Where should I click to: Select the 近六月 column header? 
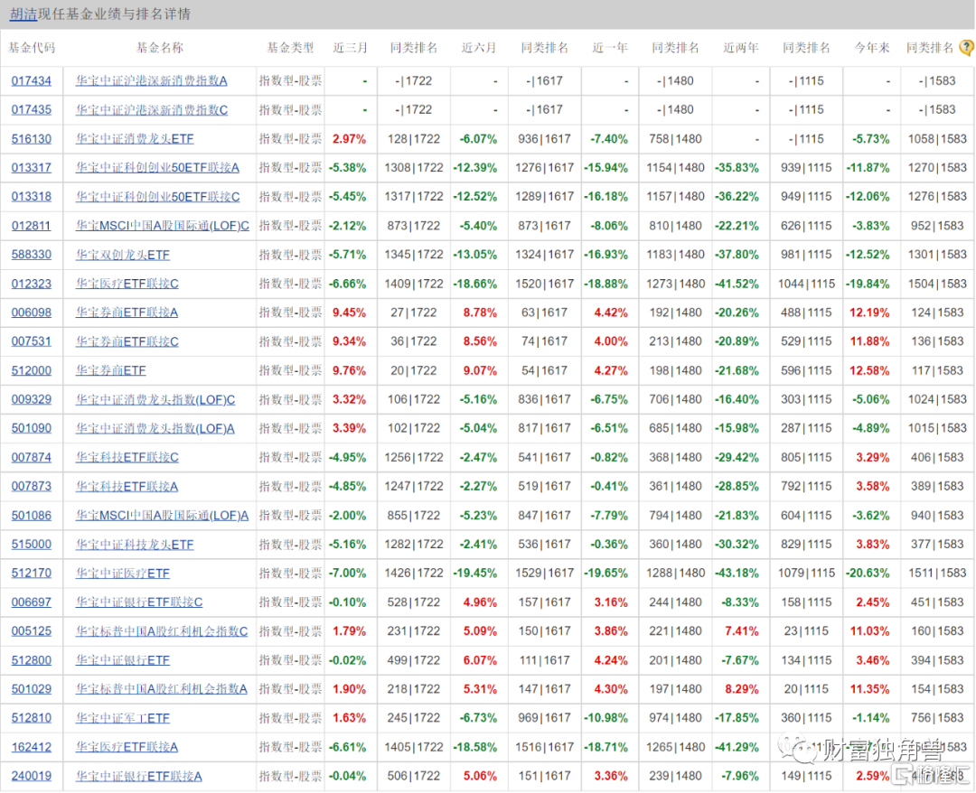(x=479, y=48)
